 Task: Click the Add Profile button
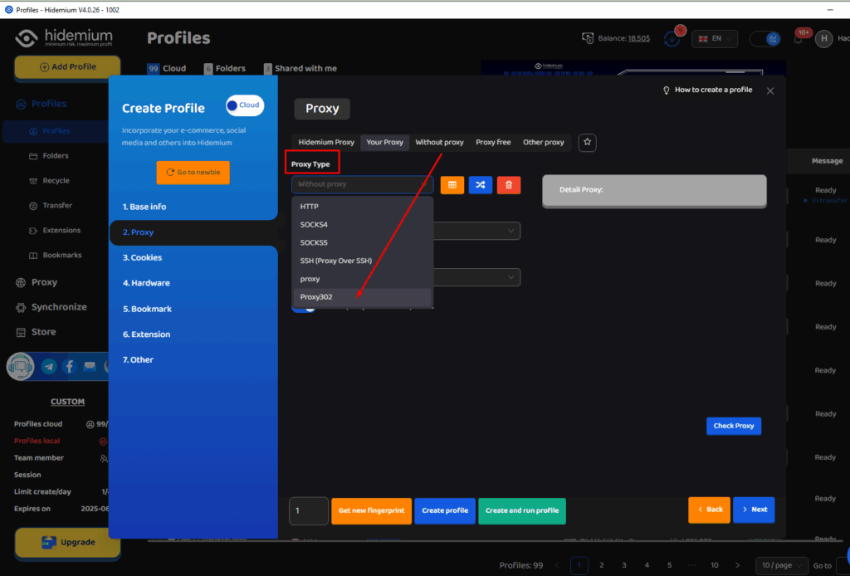pyautogui.click(x=68, y=67)
